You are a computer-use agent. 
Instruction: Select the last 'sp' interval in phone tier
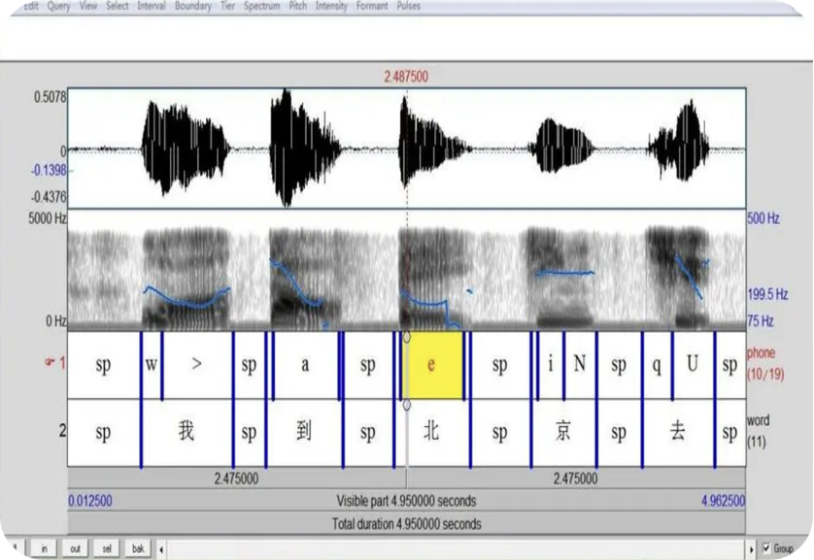(729, 365)
